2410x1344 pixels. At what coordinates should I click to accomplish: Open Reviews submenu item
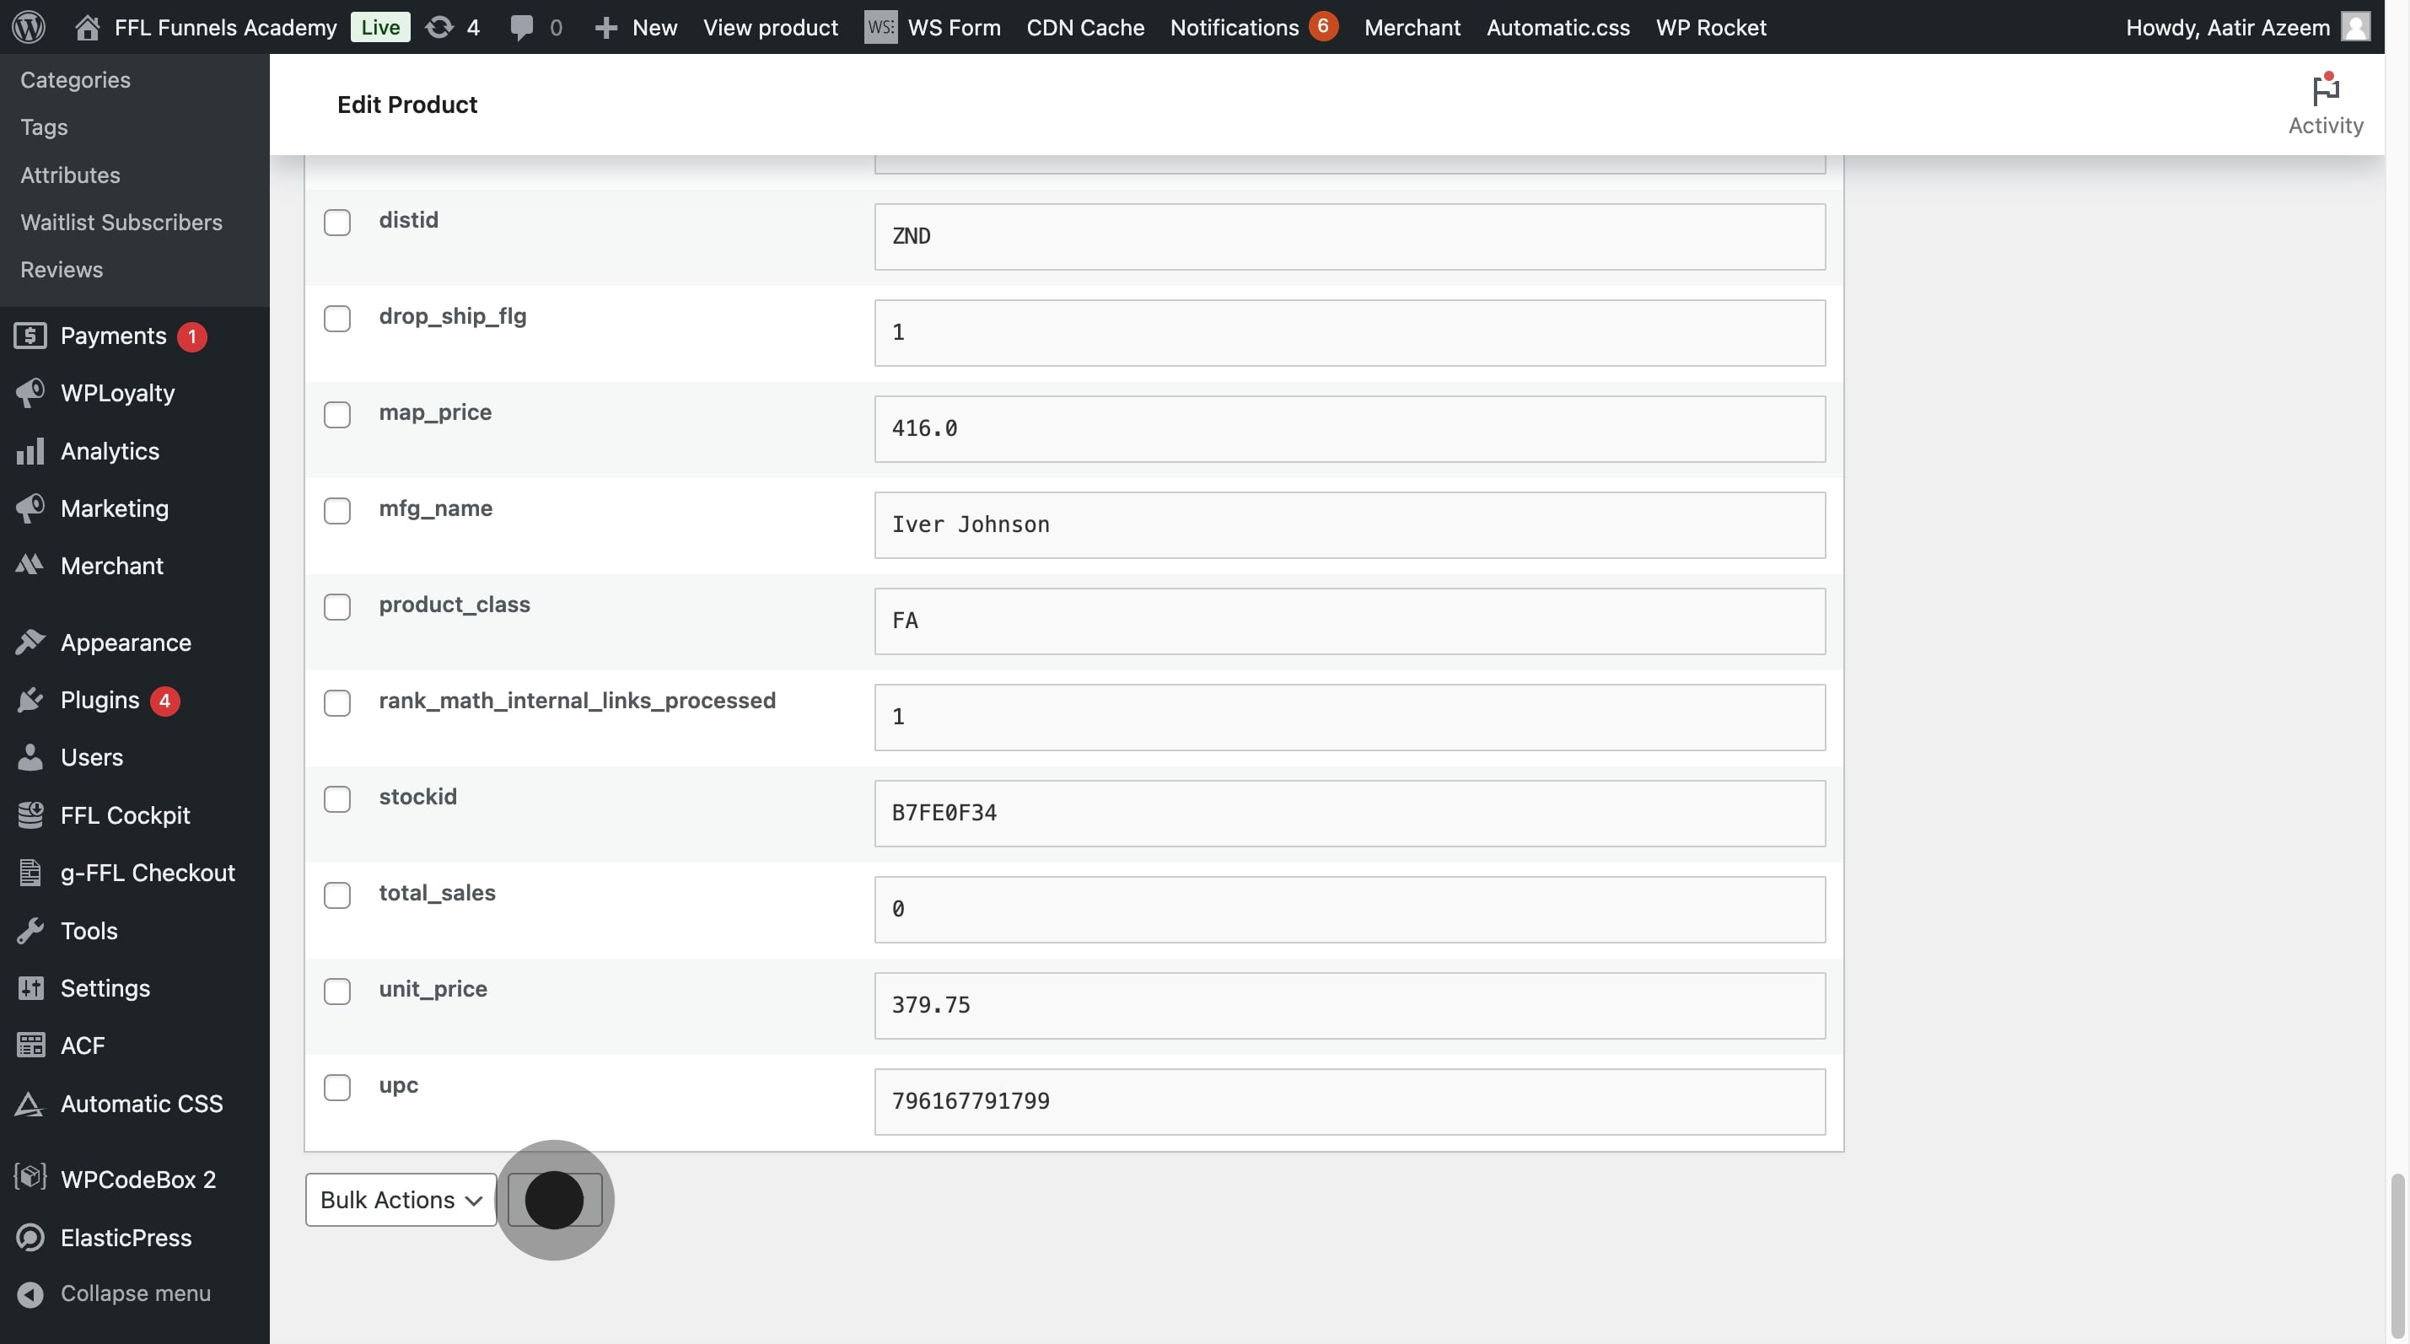click(62, 269)
